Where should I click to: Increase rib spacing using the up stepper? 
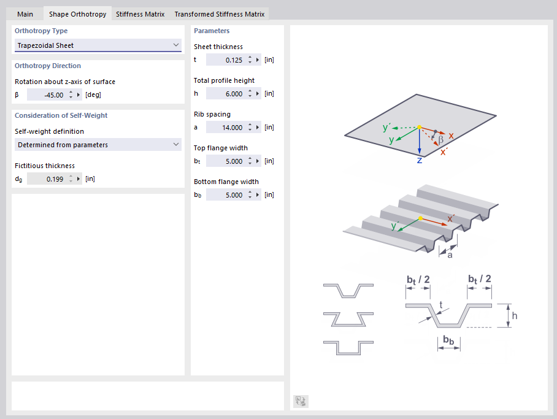pos(250,125)
